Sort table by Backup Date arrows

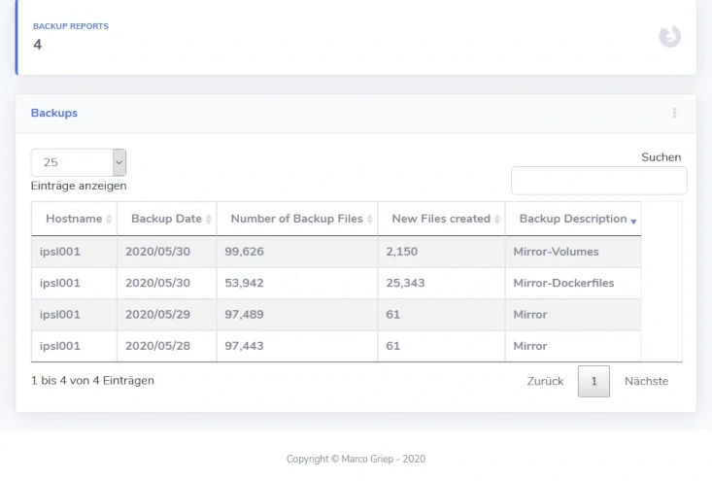pyautogui.click(x=209, y=219)
